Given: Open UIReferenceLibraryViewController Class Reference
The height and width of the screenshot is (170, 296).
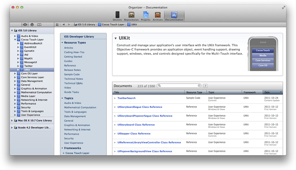Looking at the screenshot, I should point(149,142).
